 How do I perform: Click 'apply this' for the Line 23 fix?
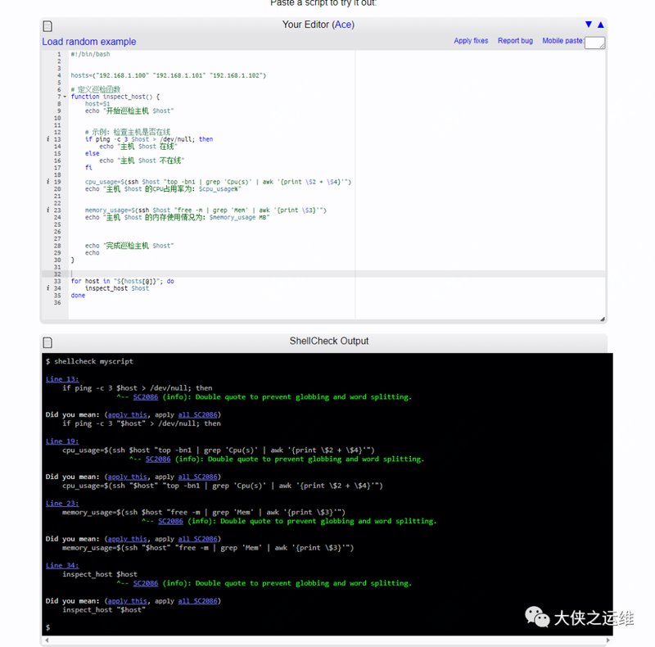128,539
